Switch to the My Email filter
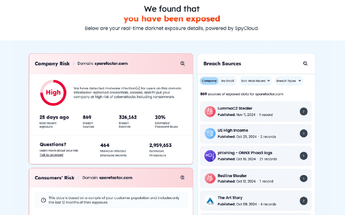The image size is (345, 215). (x=228, y=81)
